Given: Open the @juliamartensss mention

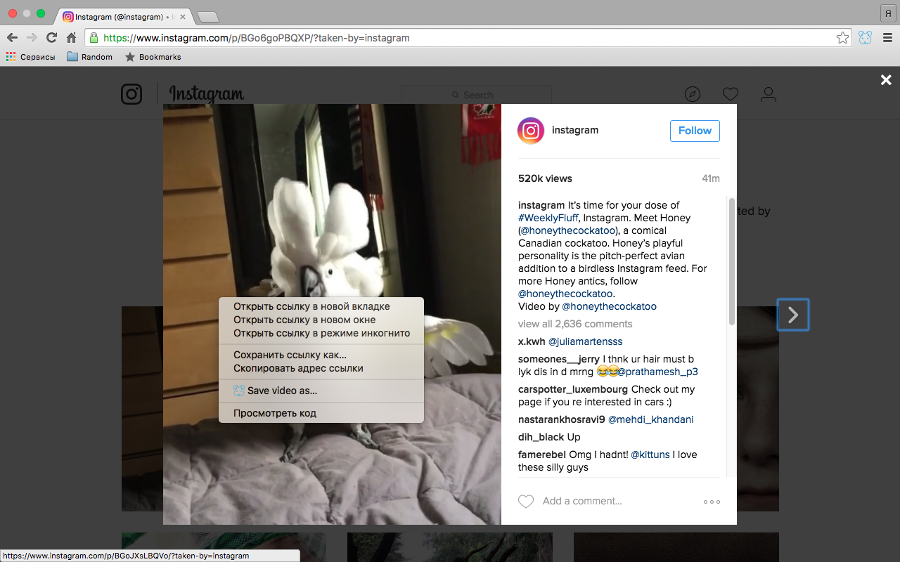Looking at the screenshot, I should click(x=585, y=341).
